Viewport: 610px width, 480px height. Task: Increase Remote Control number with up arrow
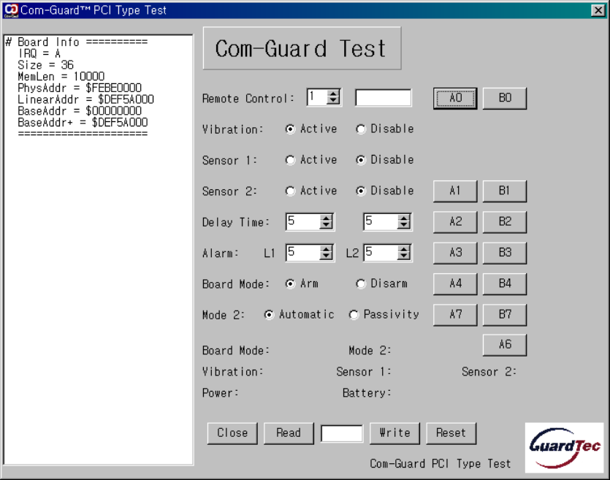tap(333, 94)
